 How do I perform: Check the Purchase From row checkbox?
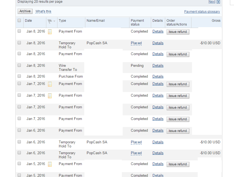pos(19,76)
